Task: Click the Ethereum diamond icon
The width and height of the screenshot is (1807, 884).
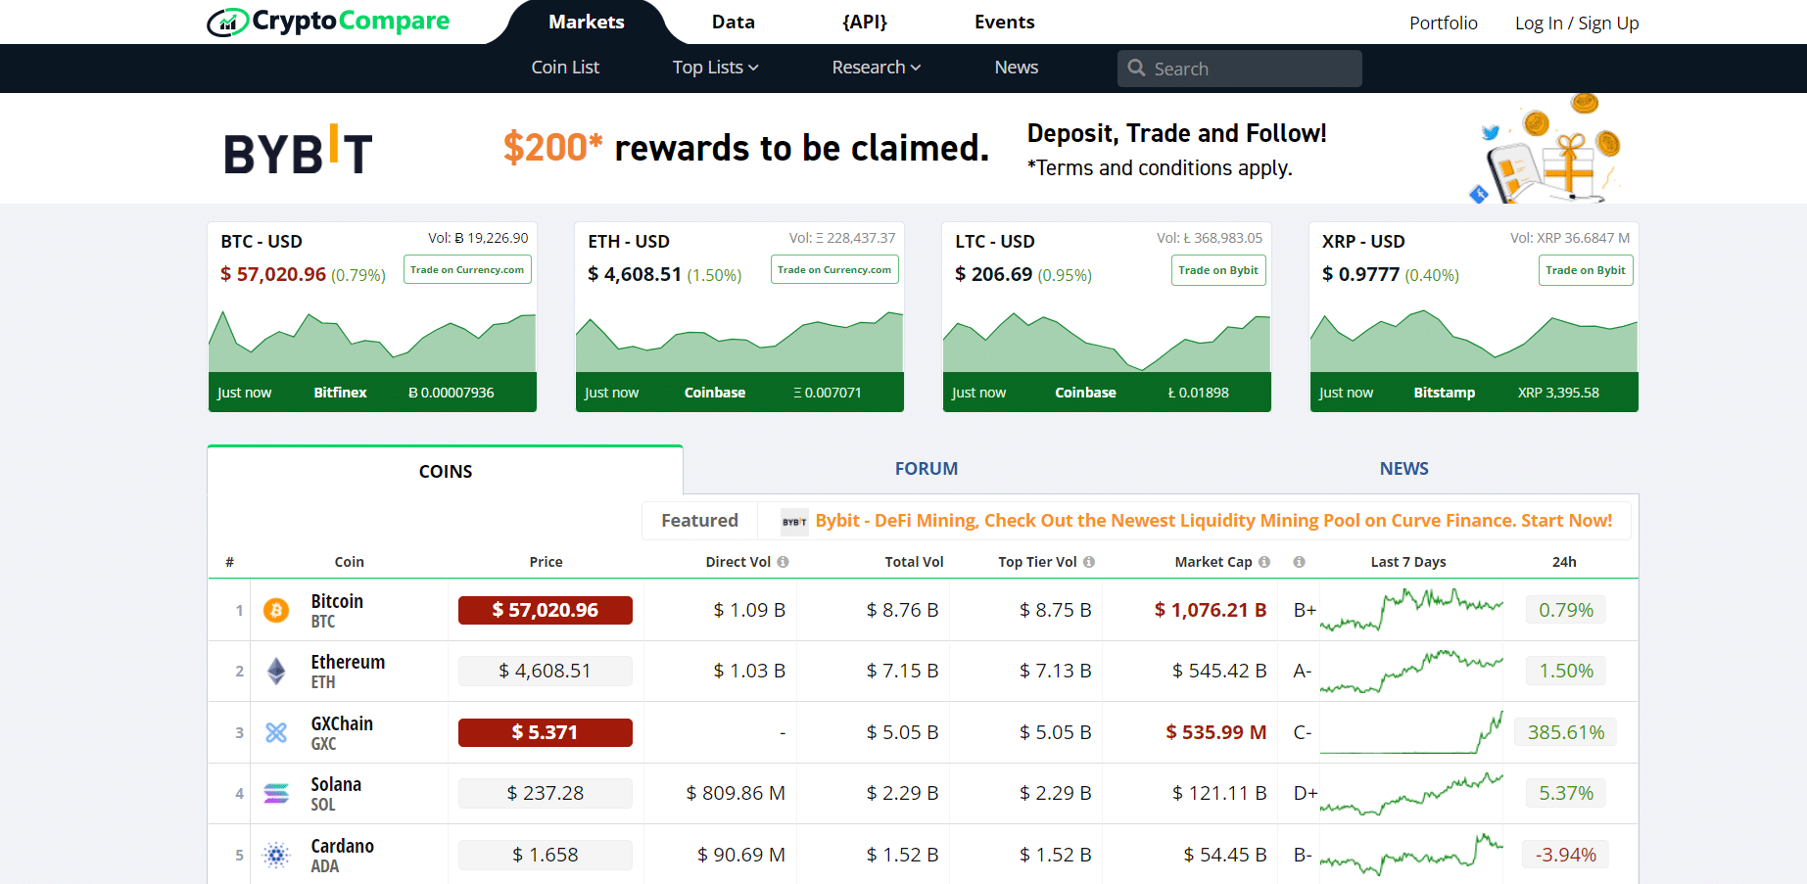Action: (x=276, y=672)
